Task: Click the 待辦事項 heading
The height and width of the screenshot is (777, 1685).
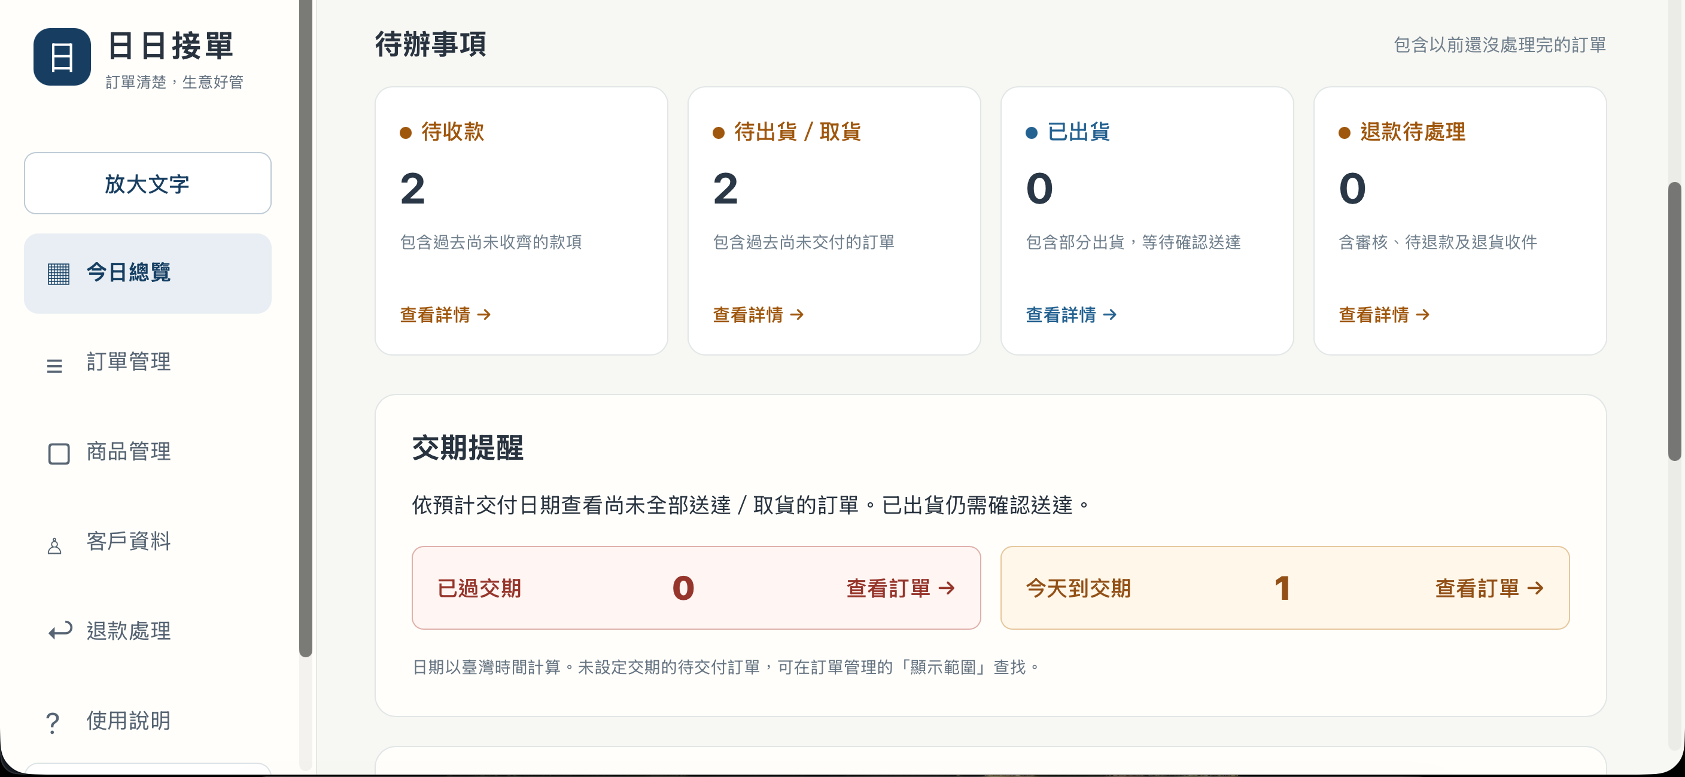Action: coord(430,44)
